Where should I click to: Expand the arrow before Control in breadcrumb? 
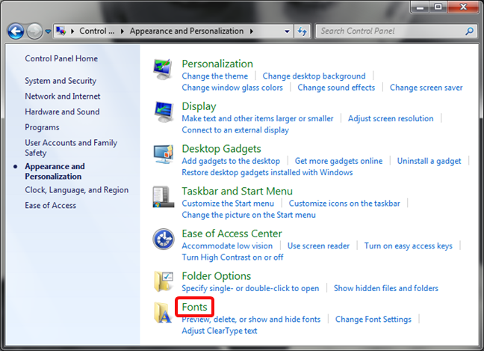pyautogui.click(x=73, y=31)
